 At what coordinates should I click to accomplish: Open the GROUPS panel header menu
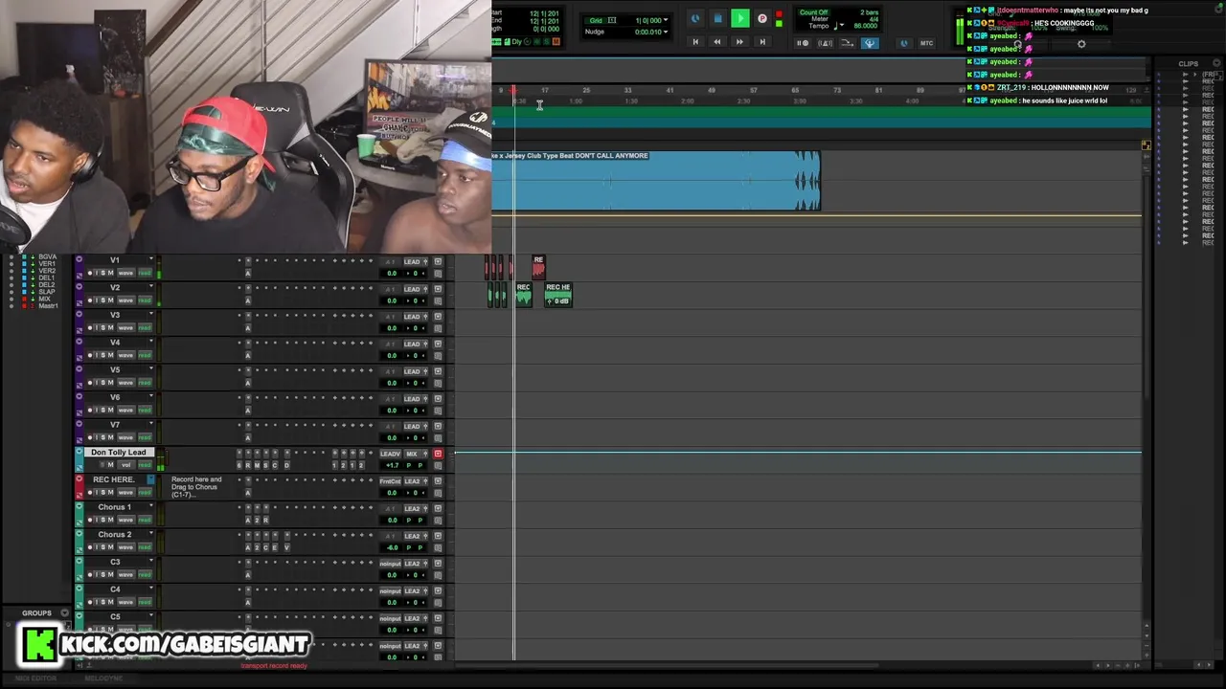(65, 613)
